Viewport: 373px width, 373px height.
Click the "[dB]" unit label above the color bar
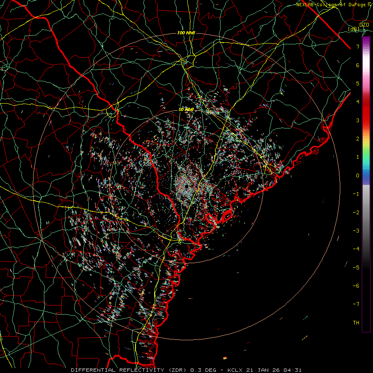pyautogui.click(x=354, y=29)
